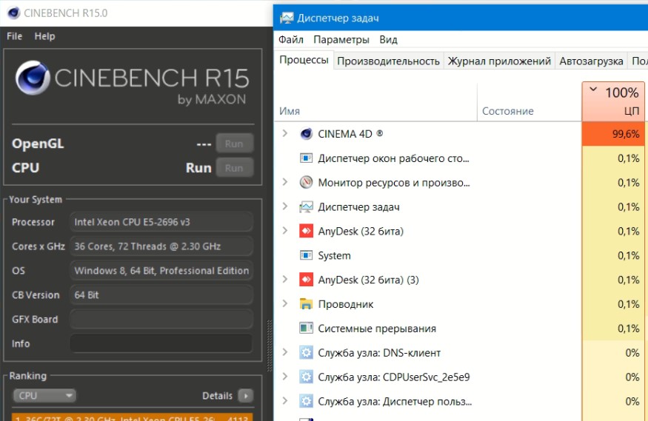
Task: Select the 'Диспетчер окон рабочего сто...' row name
Action: (x=393, y=158)
